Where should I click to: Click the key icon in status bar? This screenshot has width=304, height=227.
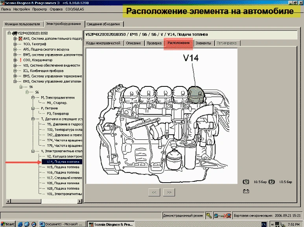pos(208,215)
